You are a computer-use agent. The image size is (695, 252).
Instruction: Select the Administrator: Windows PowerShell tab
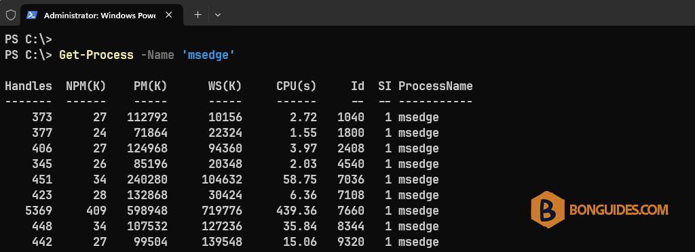point(102,15)
